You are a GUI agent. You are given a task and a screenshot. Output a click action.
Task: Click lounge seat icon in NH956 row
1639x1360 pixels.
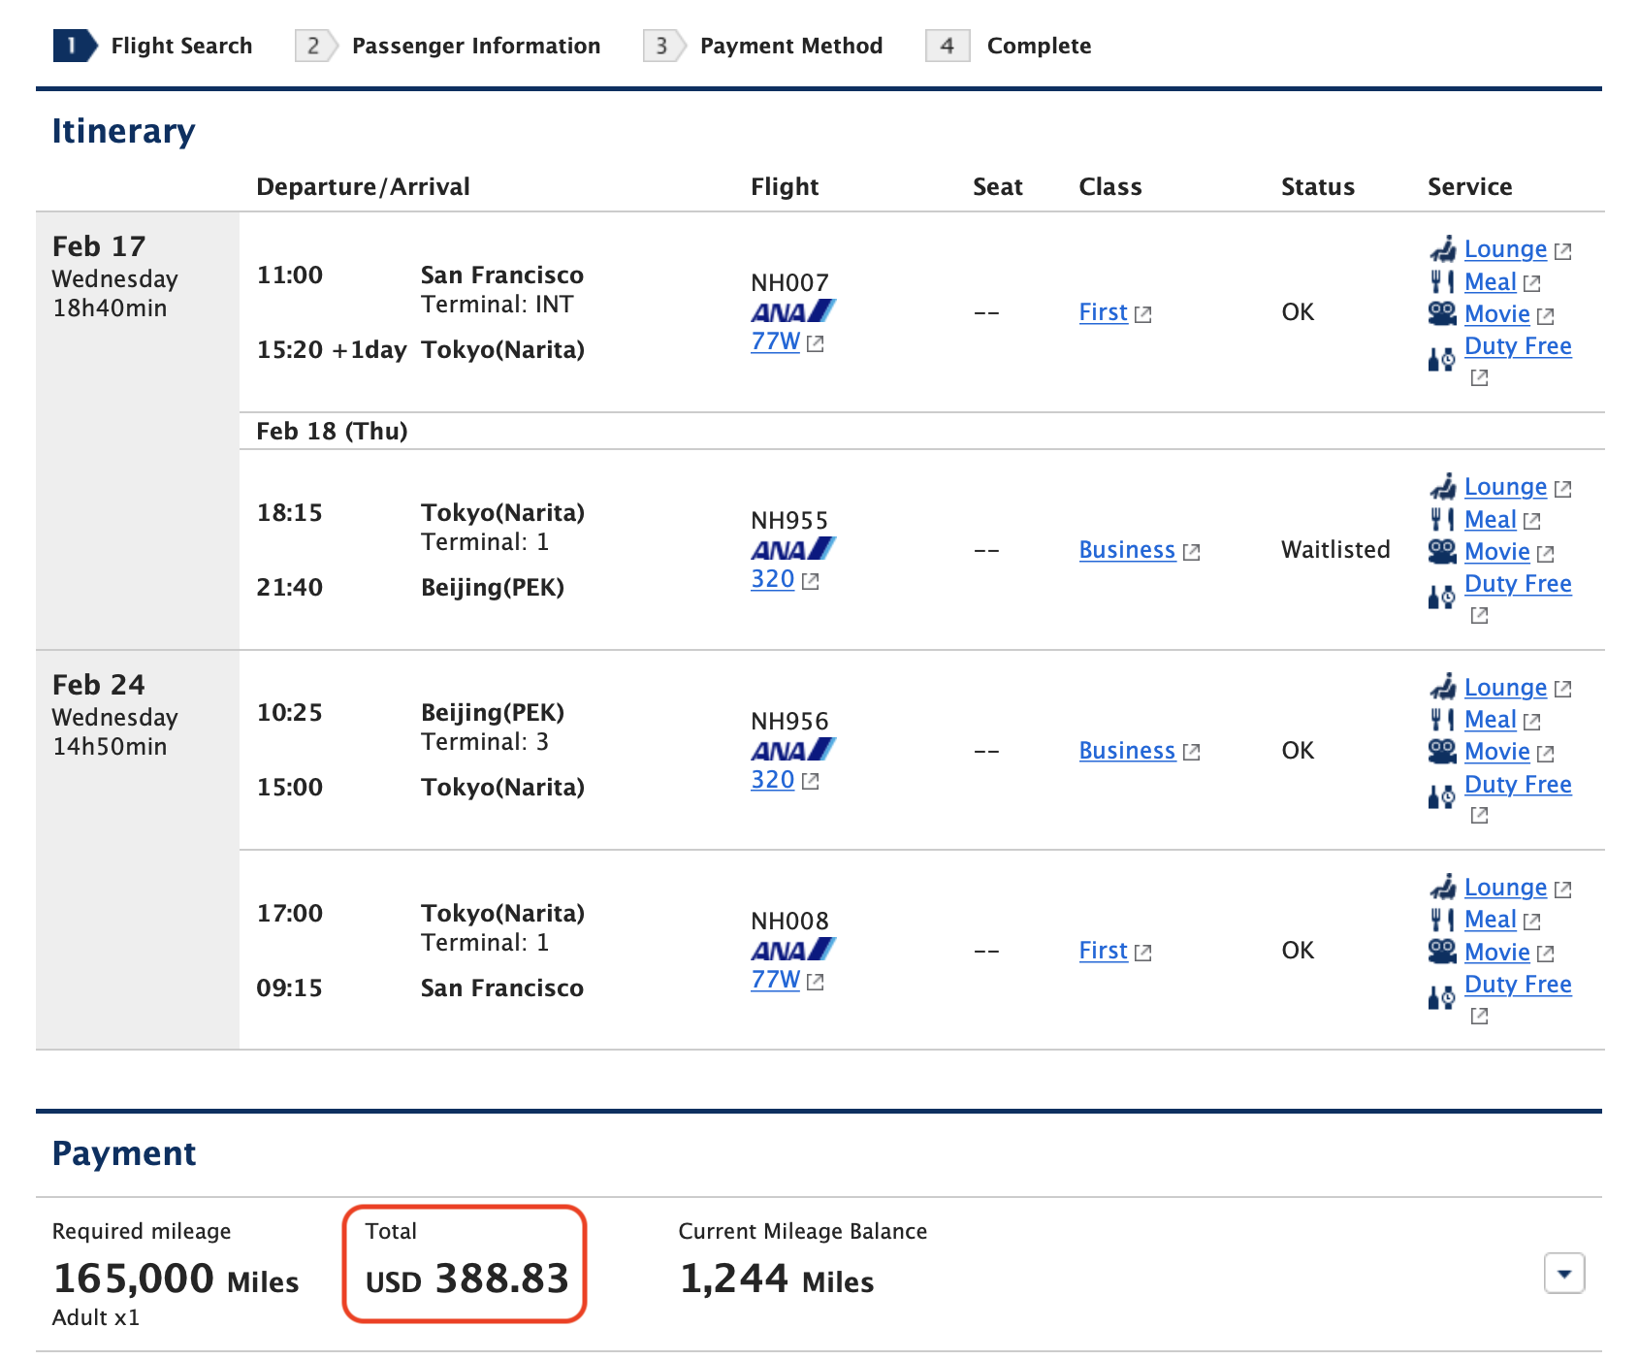(x=1443, y=688)
